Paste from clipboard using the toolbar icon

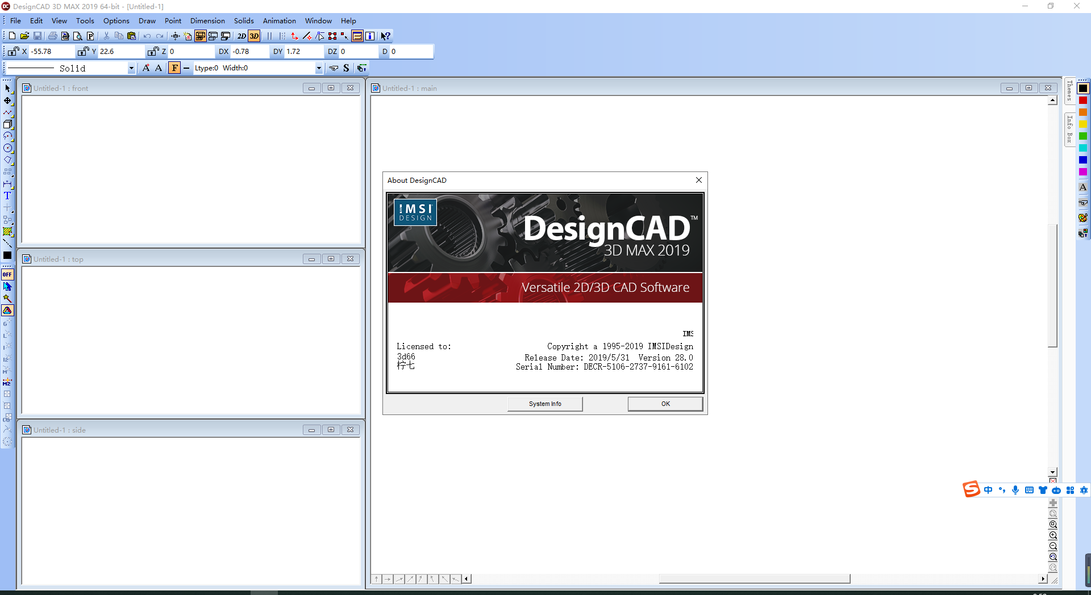(x=131, y=35)
